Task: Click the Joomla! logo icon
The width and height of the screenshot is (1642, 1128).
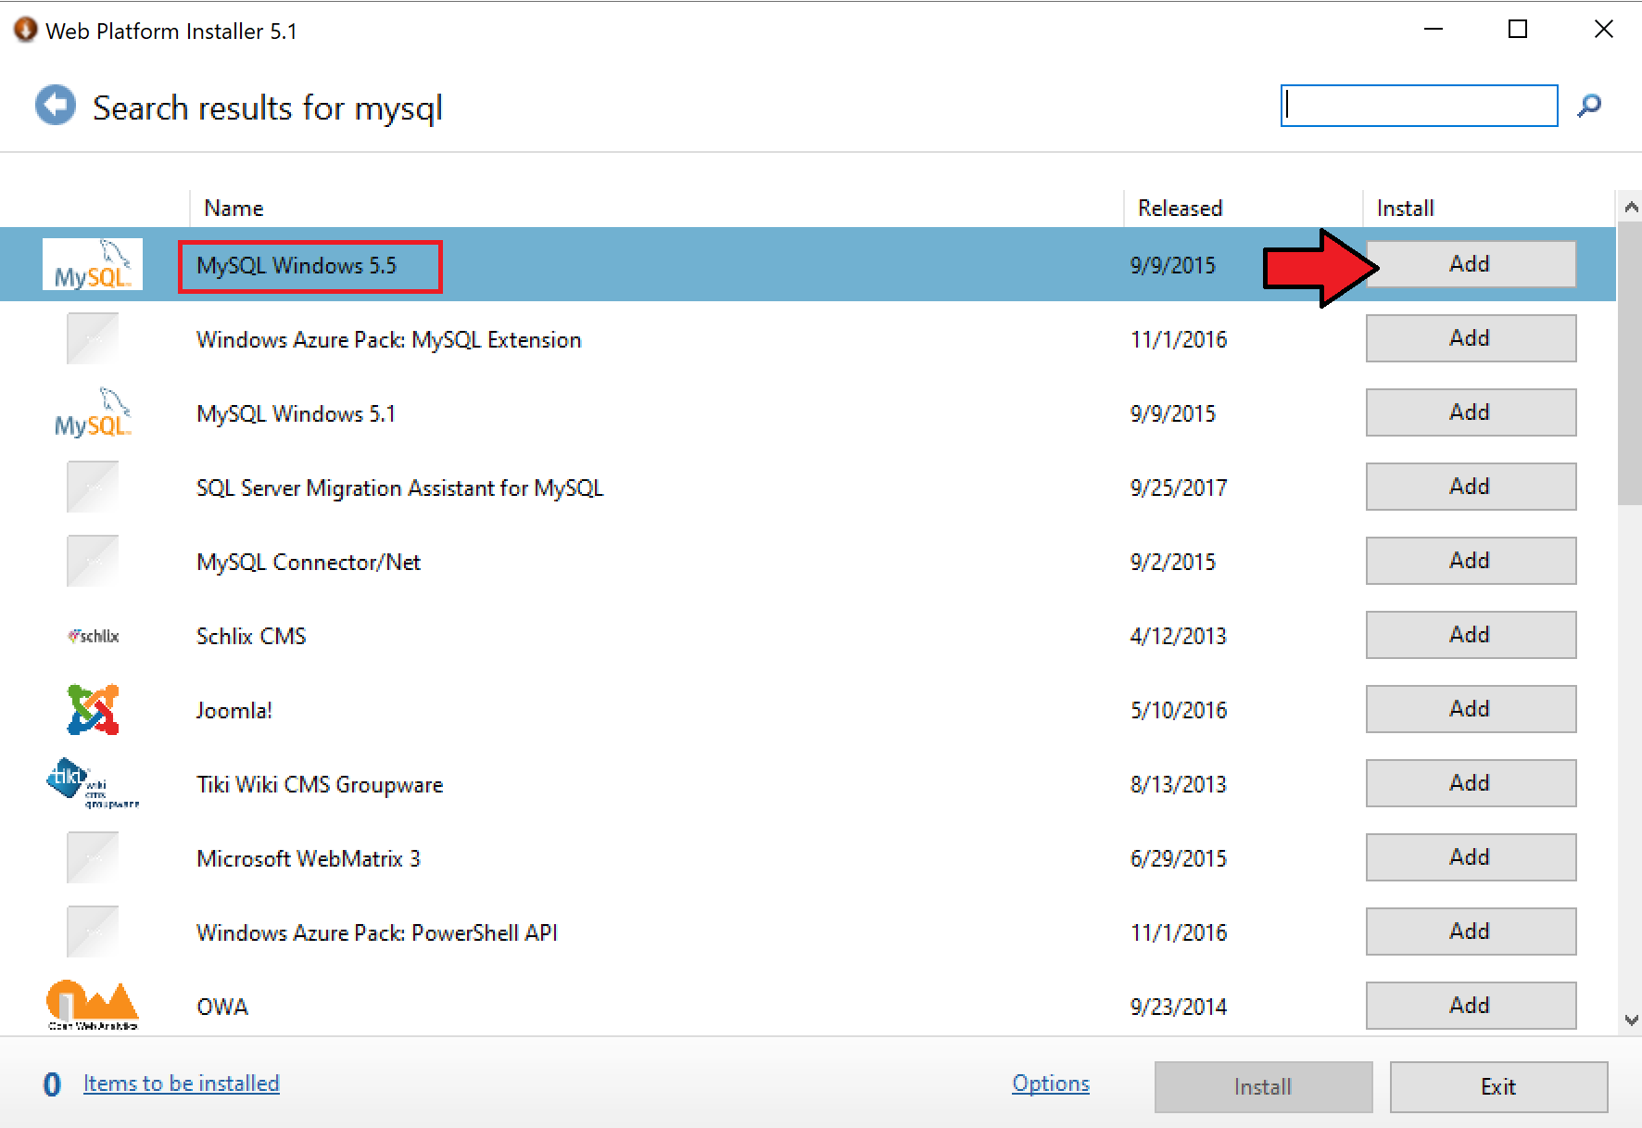Action: (x=93, y=709)
